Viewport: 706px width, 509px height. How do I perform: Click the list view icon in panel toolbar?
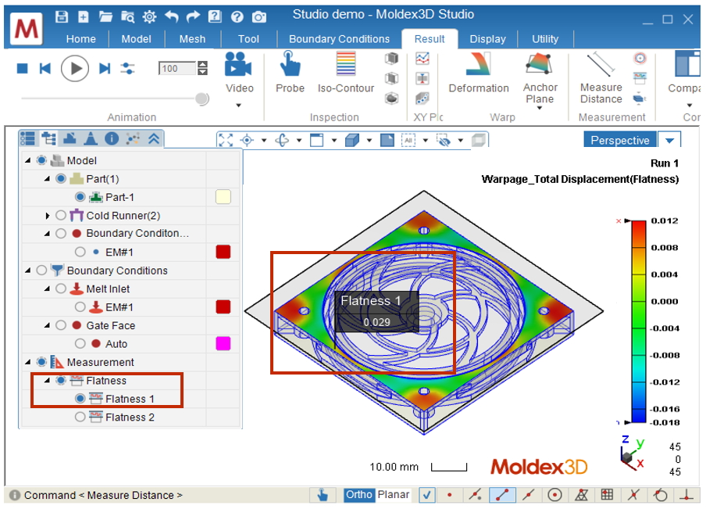coord(27,138)
